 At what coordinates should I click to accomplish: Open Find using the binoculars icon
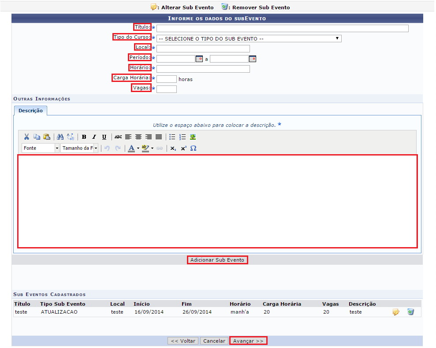point(60,137)
